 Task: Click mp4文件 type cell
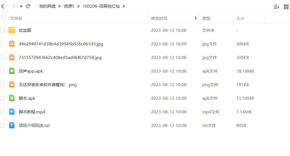pos(211,112)
